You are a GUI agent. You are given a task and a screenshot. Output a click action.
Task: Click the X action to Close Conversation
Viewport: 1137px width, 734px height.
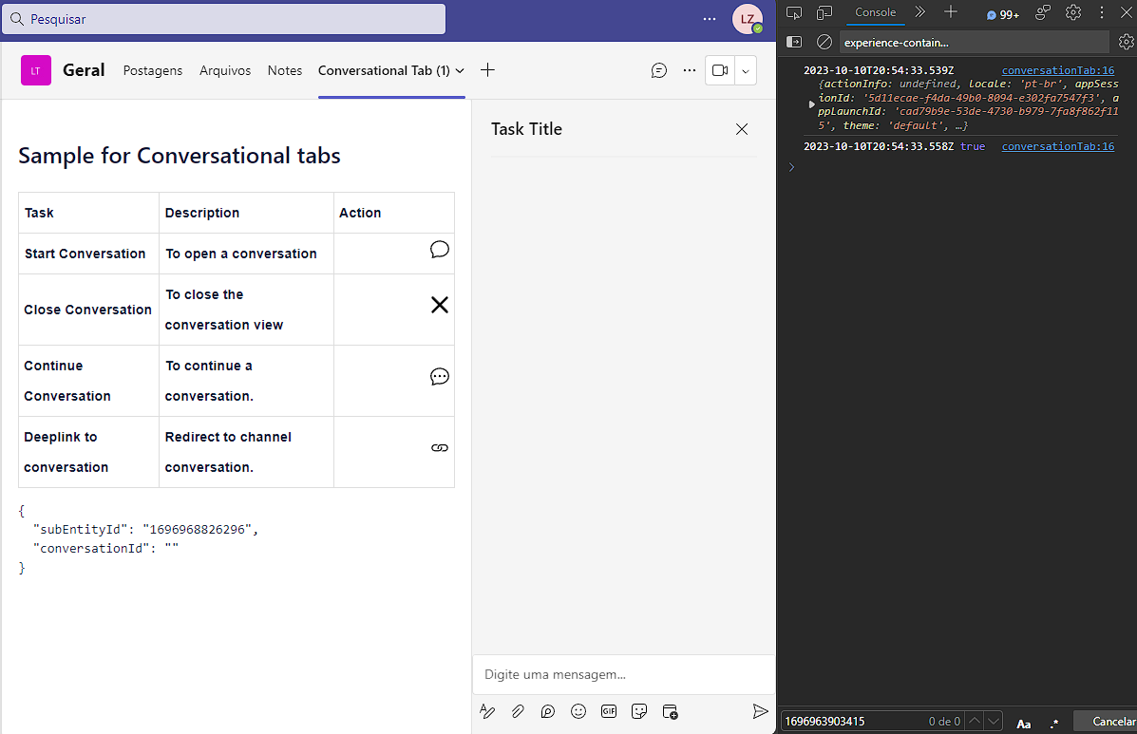[439, 305]
